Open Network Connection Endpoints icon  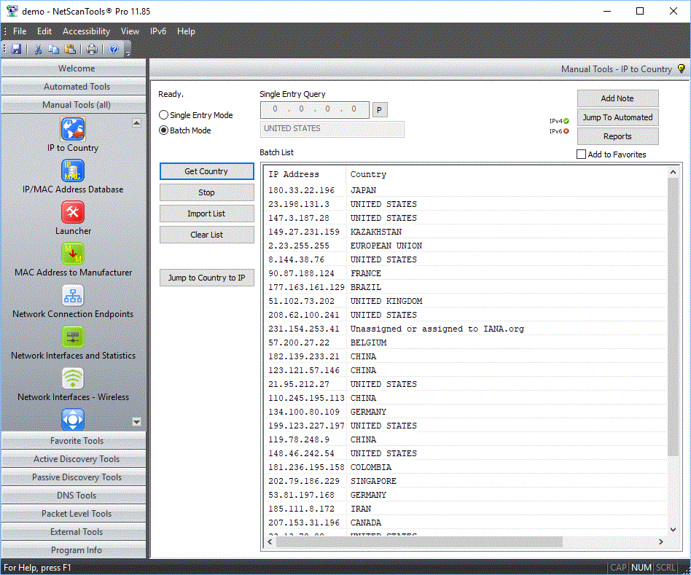pyautogui.click(x=73, y=295)
